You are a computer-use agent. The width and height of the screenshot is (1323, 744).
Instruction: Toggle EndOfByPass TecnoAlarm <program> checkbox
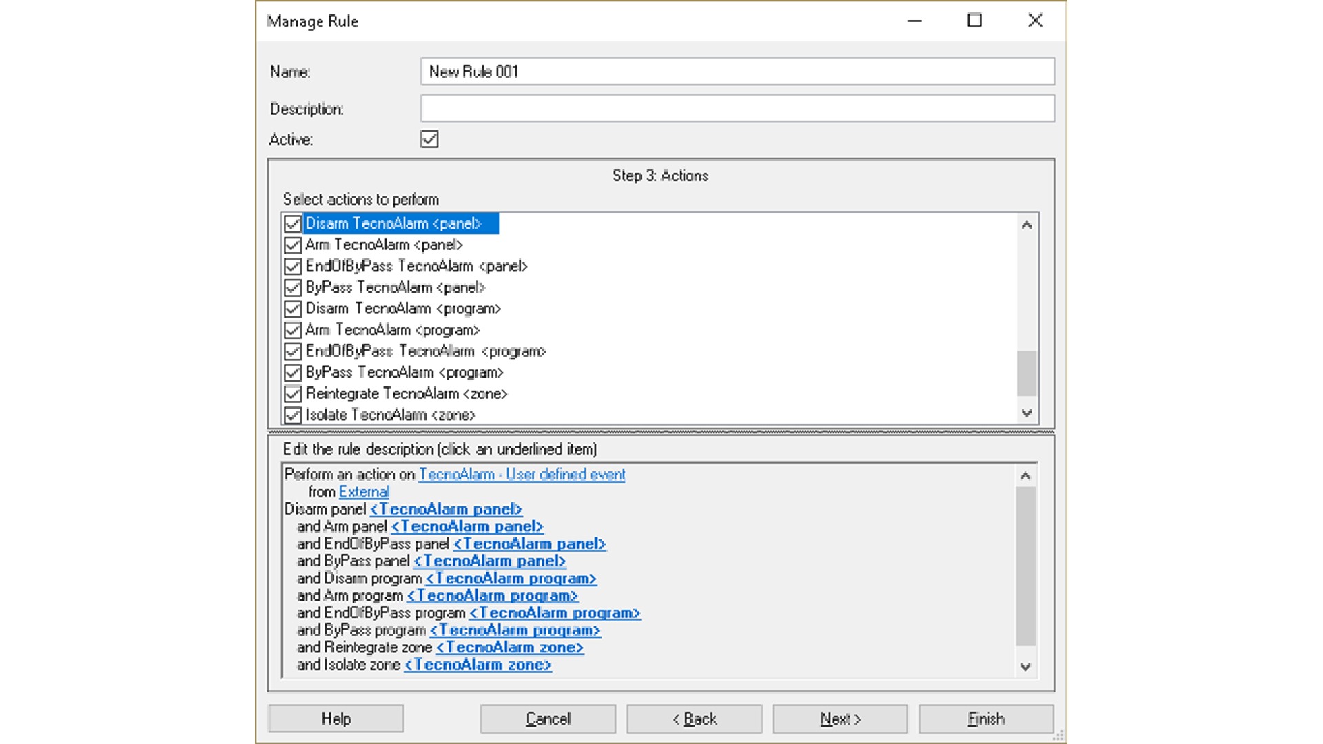pos(293,352)
